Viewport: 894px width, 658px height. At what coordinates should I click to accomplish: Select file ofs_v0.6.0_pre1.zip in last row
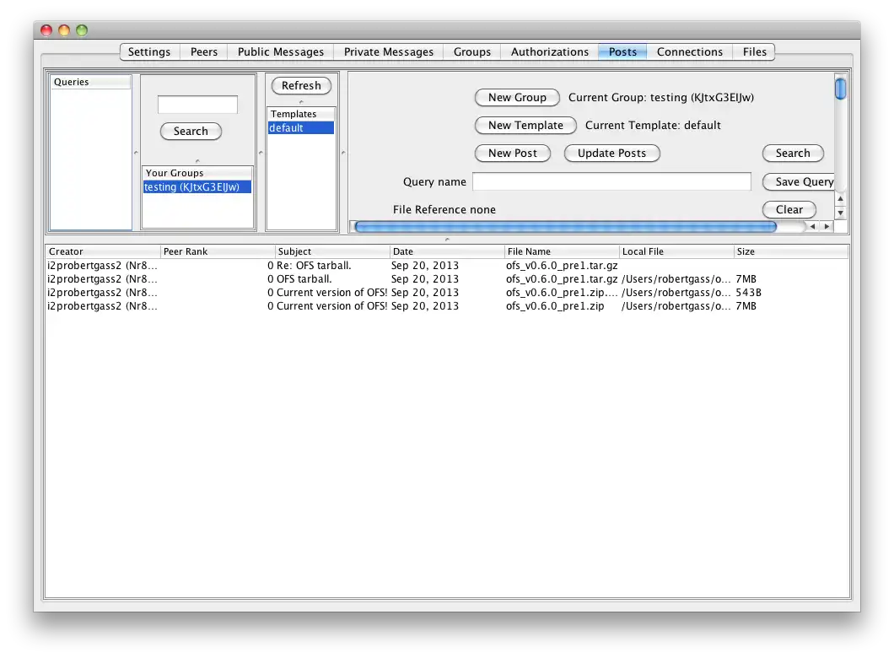click(555, 306)
